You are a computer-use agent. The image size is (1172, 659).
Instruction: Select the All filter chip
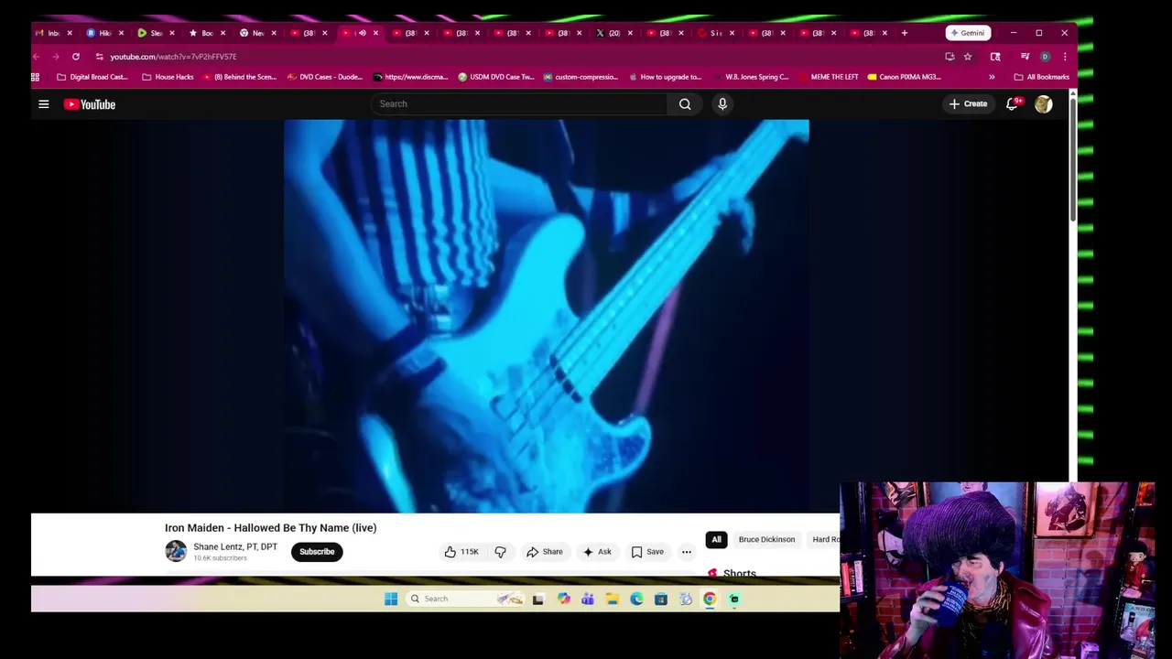tap(716, 540)
